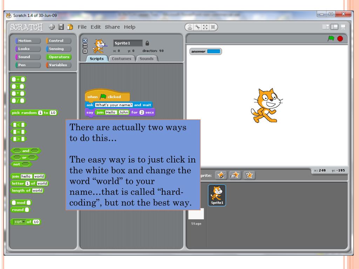Image resolution: width=359 pixels, height=269 pixels.
Task: Toggle the sprite drag lock icon
Action: [x=147, y=43]
